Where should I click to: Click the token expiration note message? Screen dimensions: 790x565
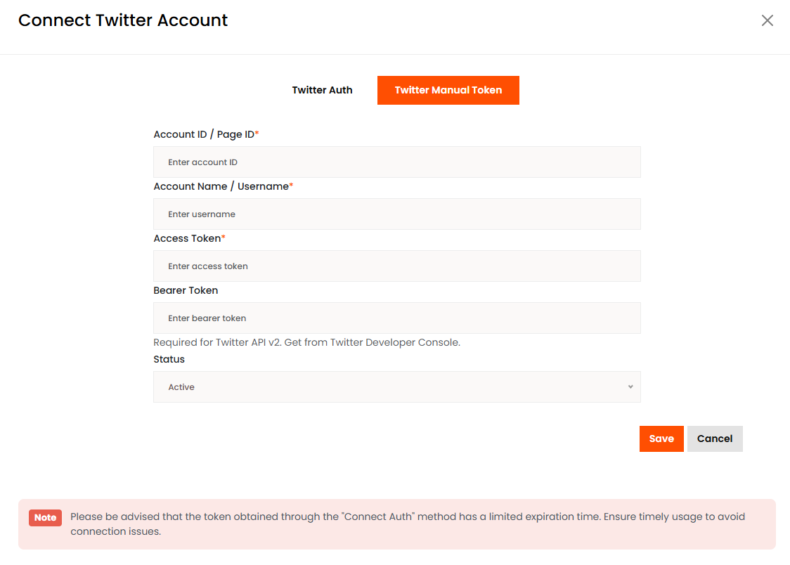click(x=408, y=524)
